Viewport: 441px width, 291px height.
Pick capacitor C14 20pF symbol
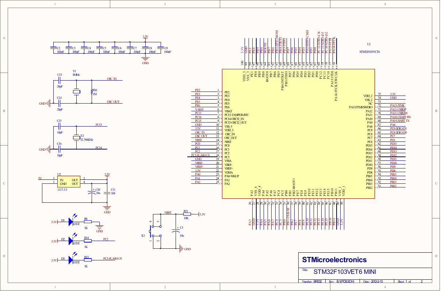[60, 103]
